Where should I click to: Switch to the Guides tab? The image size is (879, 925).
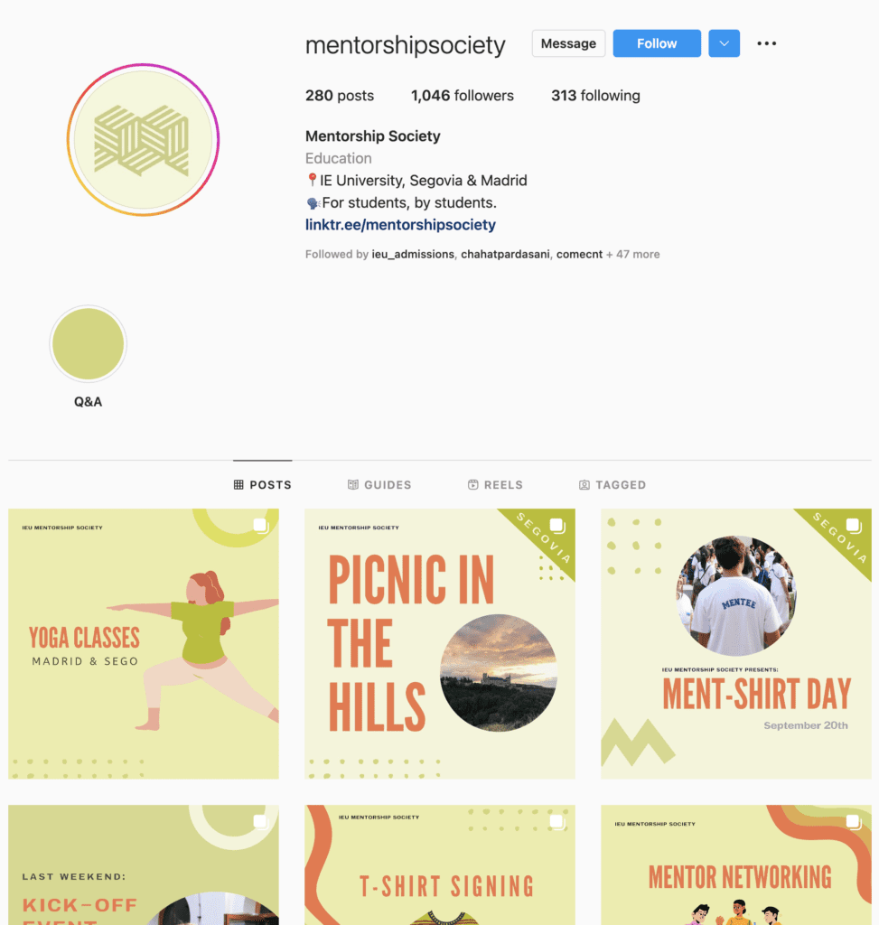tap(379, 484)
